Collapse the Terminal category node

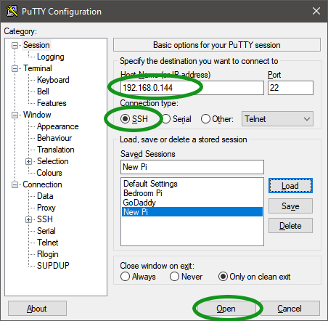point(15,68)
